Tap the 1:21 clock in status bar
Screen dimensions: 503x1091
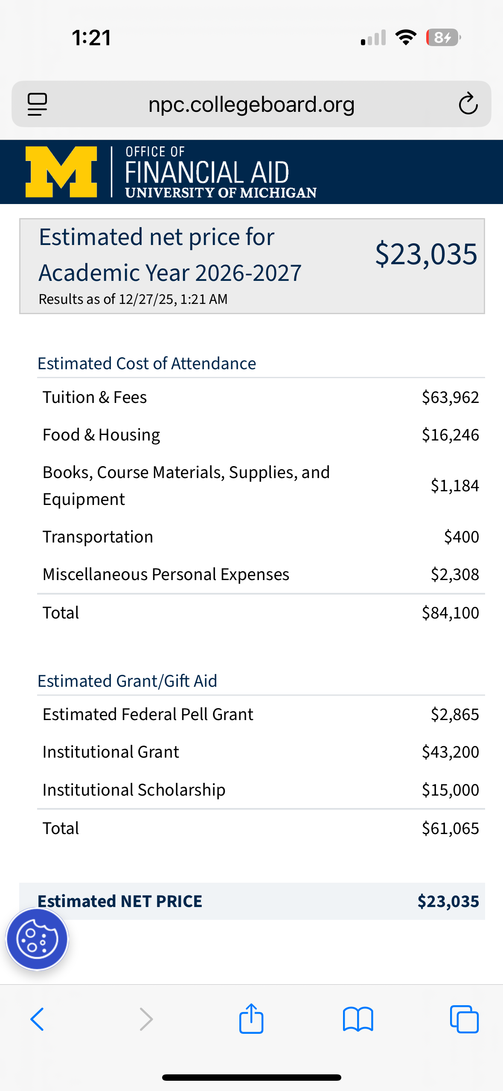pyautogui.click(x=91, y=38)
